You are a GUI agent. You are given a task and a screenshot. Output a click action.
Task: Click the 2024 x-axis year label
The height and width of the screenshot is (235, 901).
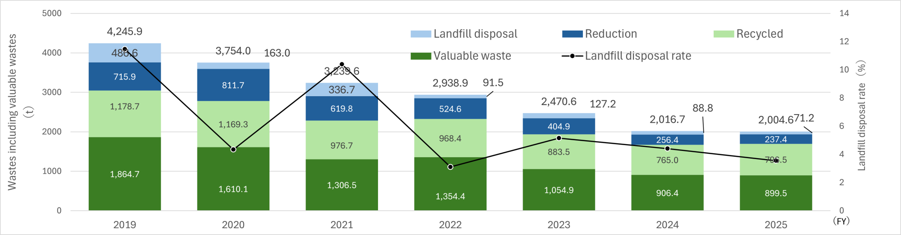(x=667, y=225)
